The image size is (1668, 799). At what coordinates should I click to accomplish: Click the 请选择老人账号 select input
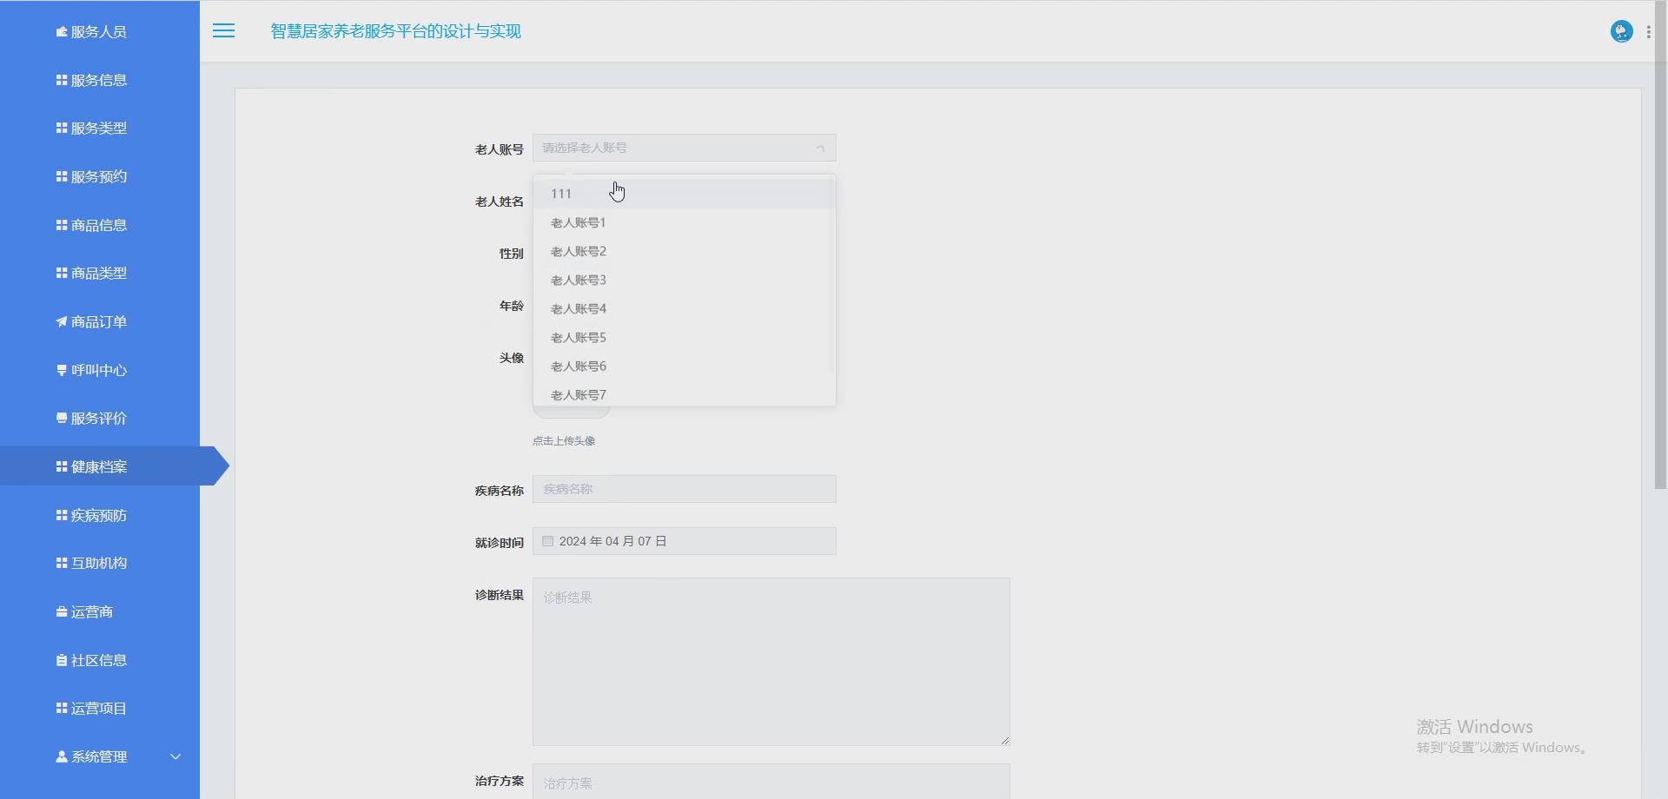pos(685,148)
